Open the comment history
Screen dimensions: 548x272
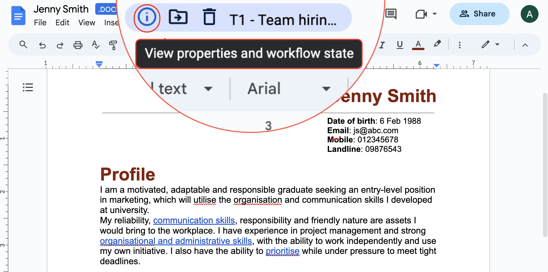point(391,14)
